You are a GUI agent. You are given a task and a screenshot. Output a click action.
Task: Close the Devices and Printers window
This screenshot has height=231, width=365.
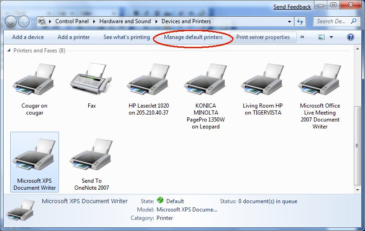351,5
